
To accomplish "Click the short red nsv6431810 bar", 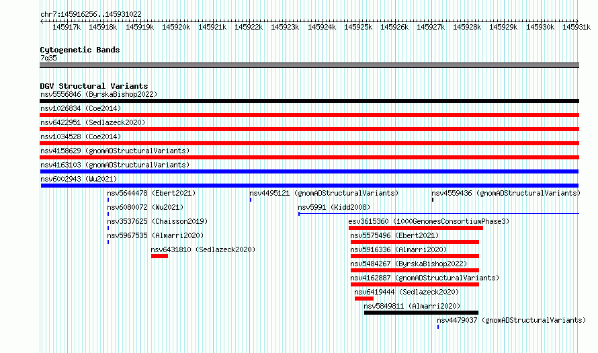I will (159, 256).
